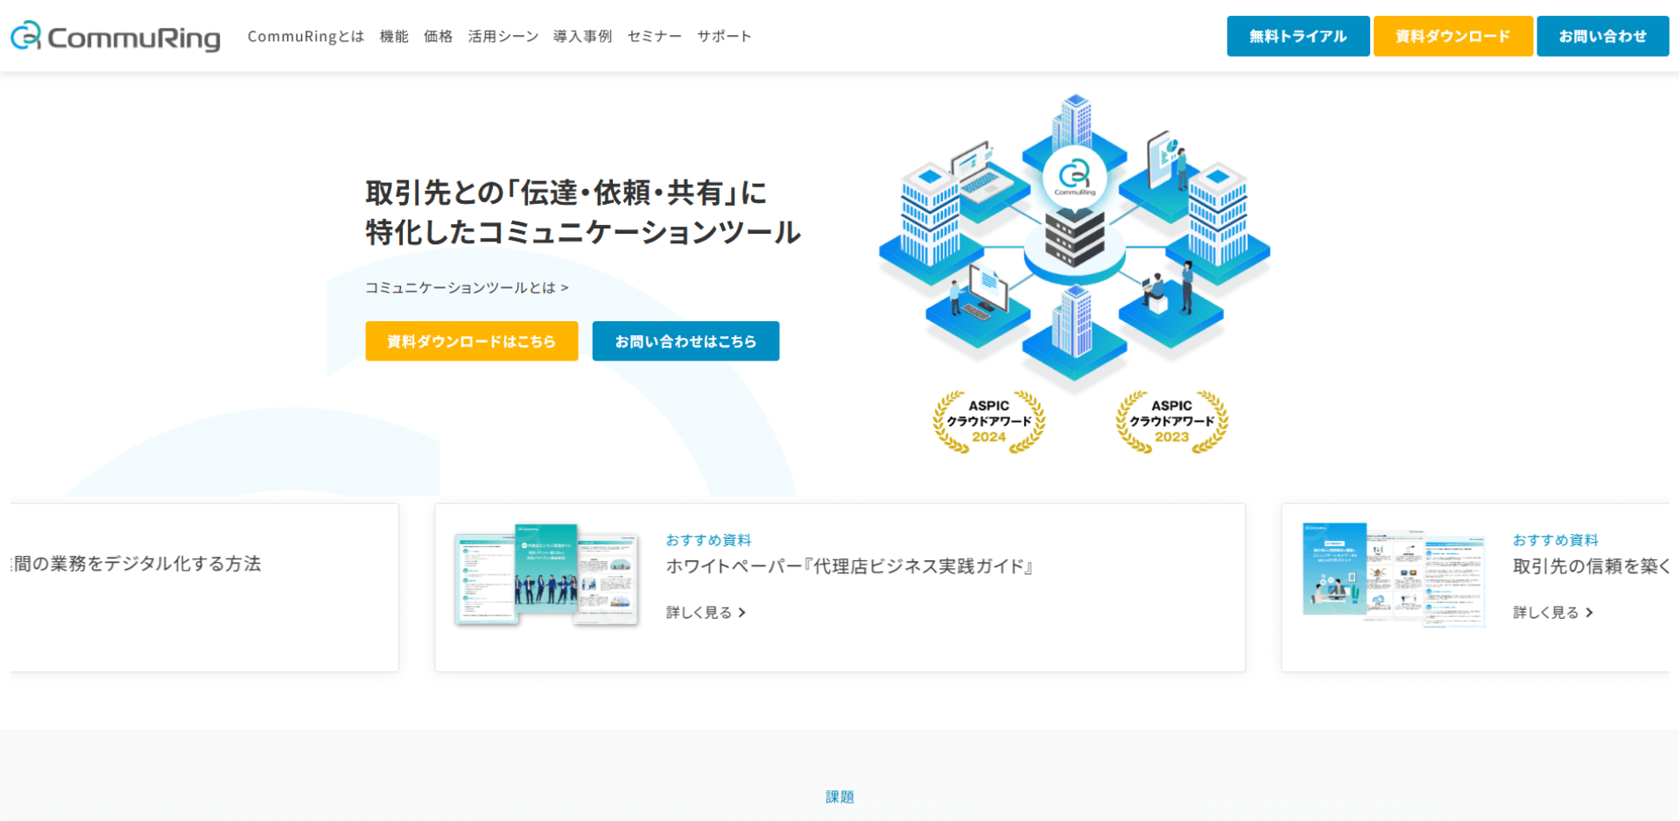
Task: Click the chevron next to 取引先の信頼を築く 詳しく見る
Action: (x=1589, y=613)
